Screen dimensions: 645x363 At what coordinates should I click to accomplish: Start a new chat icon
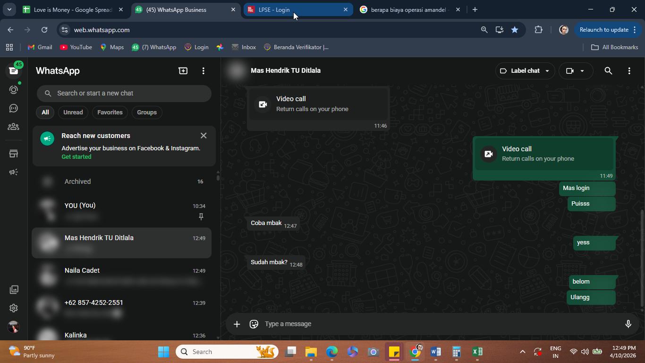(x=183, y=71)
